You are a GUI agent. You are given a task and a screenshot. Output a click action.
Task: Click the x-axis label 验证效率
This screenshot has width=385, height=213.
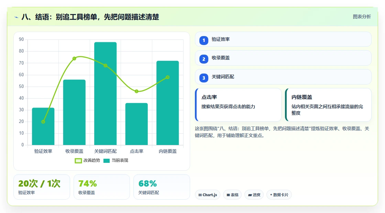[x=43, y=151]
